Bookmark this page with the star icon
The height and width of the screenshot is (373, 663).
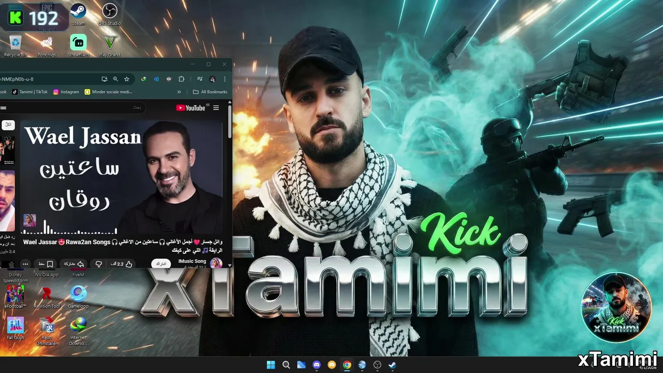point(126,79)
